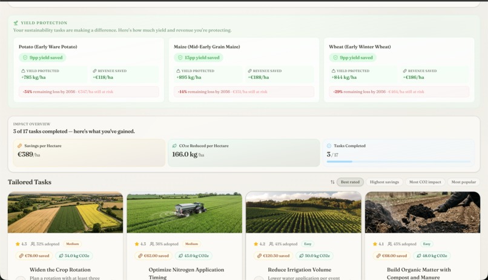Click the €389/ha savings value
The height and width of the screenshot is (280, 488).
click(28, 155)
